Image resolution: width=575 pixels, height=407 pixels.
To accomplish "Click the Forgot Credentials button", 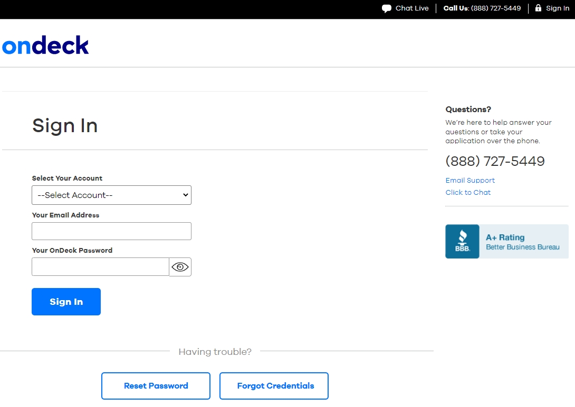I will (274, 386).
